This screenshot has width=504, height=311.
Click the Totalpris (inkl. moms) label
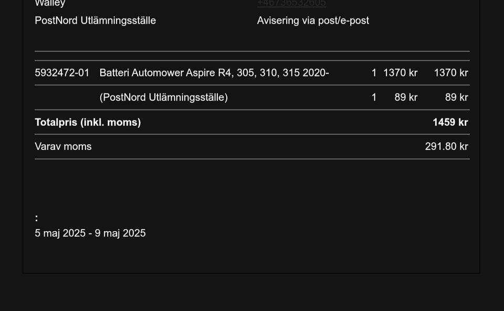click(88, 122)
